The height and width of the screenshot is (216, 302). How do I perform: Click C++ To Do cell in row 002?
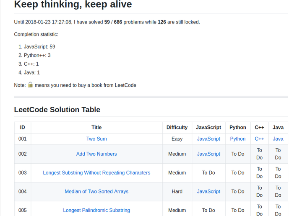click(x=259, y=154)
